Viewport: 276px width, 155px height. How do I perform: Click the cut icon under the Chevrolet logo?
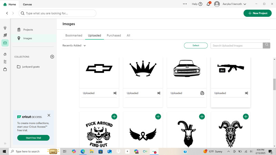click(115, 93)
